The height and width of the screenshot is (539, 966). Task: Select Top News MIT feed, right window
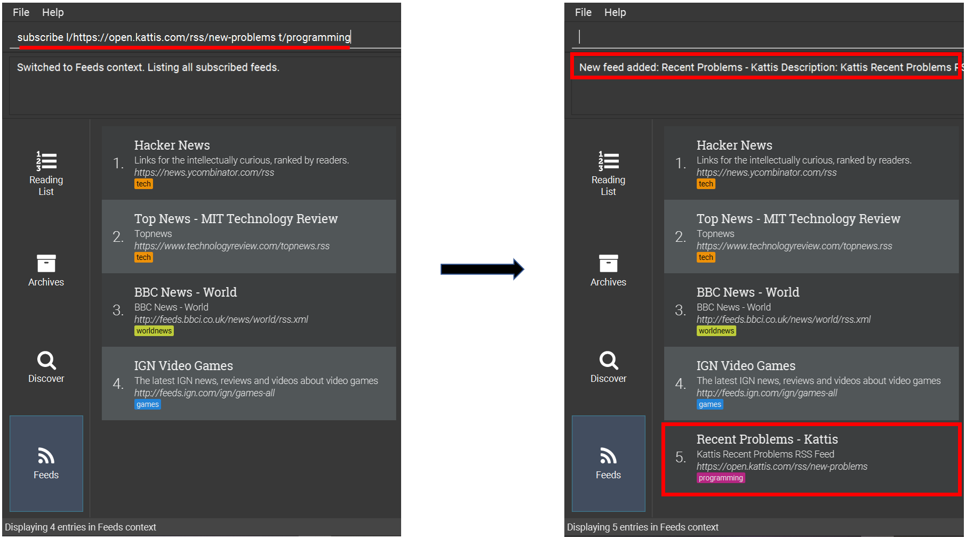[811, 236]
